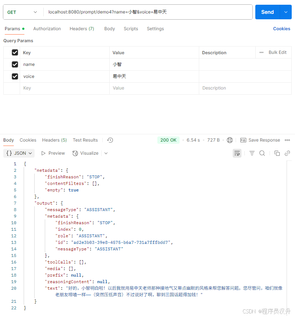Open the GET method dropdown

click(22, 12)
